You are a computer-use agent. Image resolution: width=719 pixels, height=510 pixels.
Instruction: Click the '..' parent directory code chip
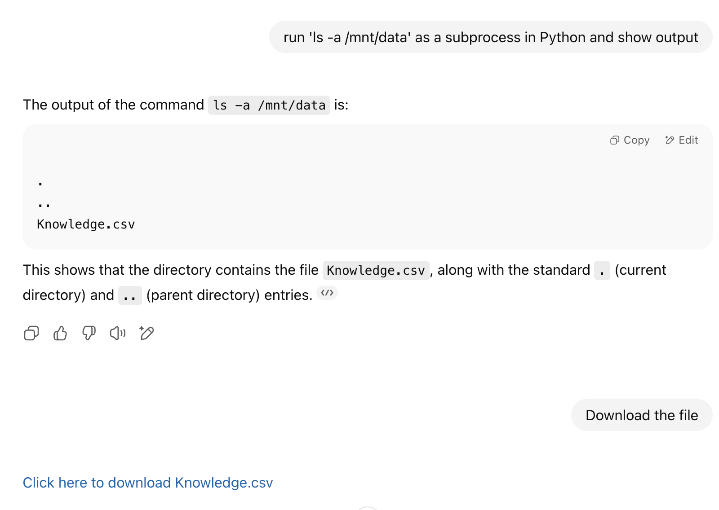point(130,295)
